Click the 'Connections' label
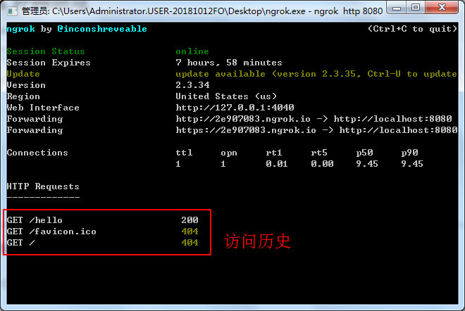The image size is (465, 311). click(37, 153)
